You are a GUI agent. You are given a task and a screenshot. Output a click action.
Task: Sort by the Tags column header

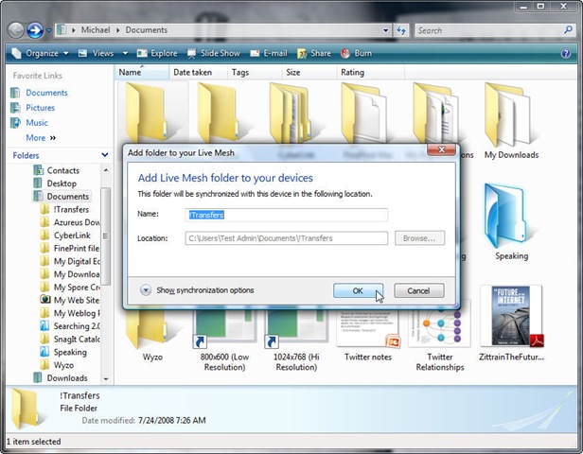click(255, 73)
